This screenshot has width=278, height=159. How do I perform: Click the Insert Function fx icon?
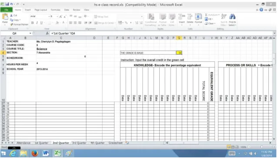[x=47, y=33]
